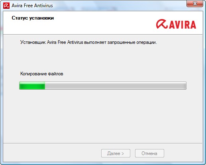Click the Копирование файлов status label
Screen dimensions: 206x165
click(42, 74)
